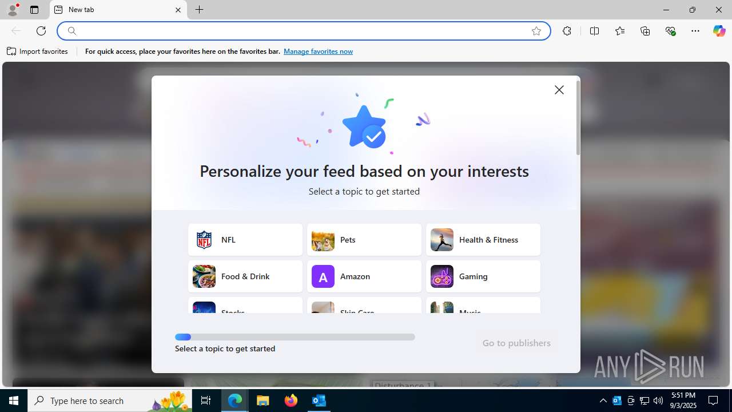Select the Music topic

coord(483,306)
